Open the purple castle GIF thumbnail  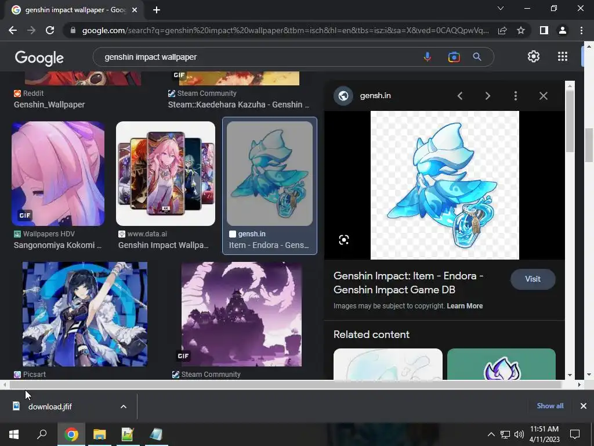click(242, 314)
